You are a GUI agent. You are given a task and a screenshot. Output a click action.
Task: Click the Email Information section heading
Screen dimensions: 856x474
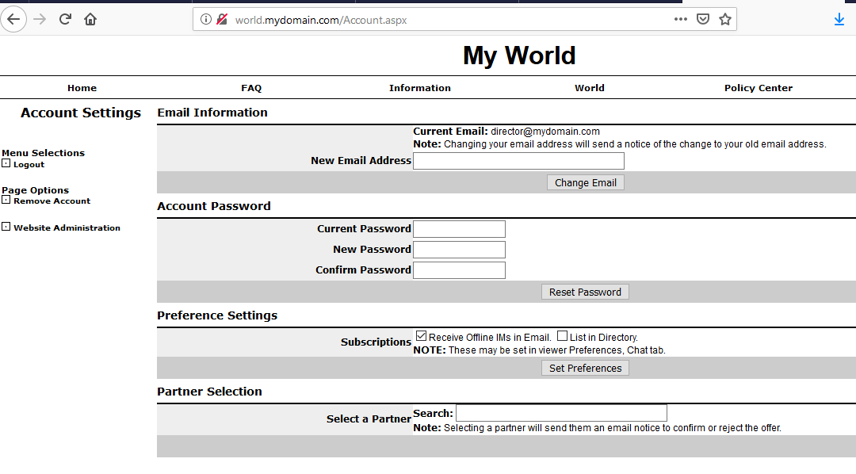tap(212, 113)
